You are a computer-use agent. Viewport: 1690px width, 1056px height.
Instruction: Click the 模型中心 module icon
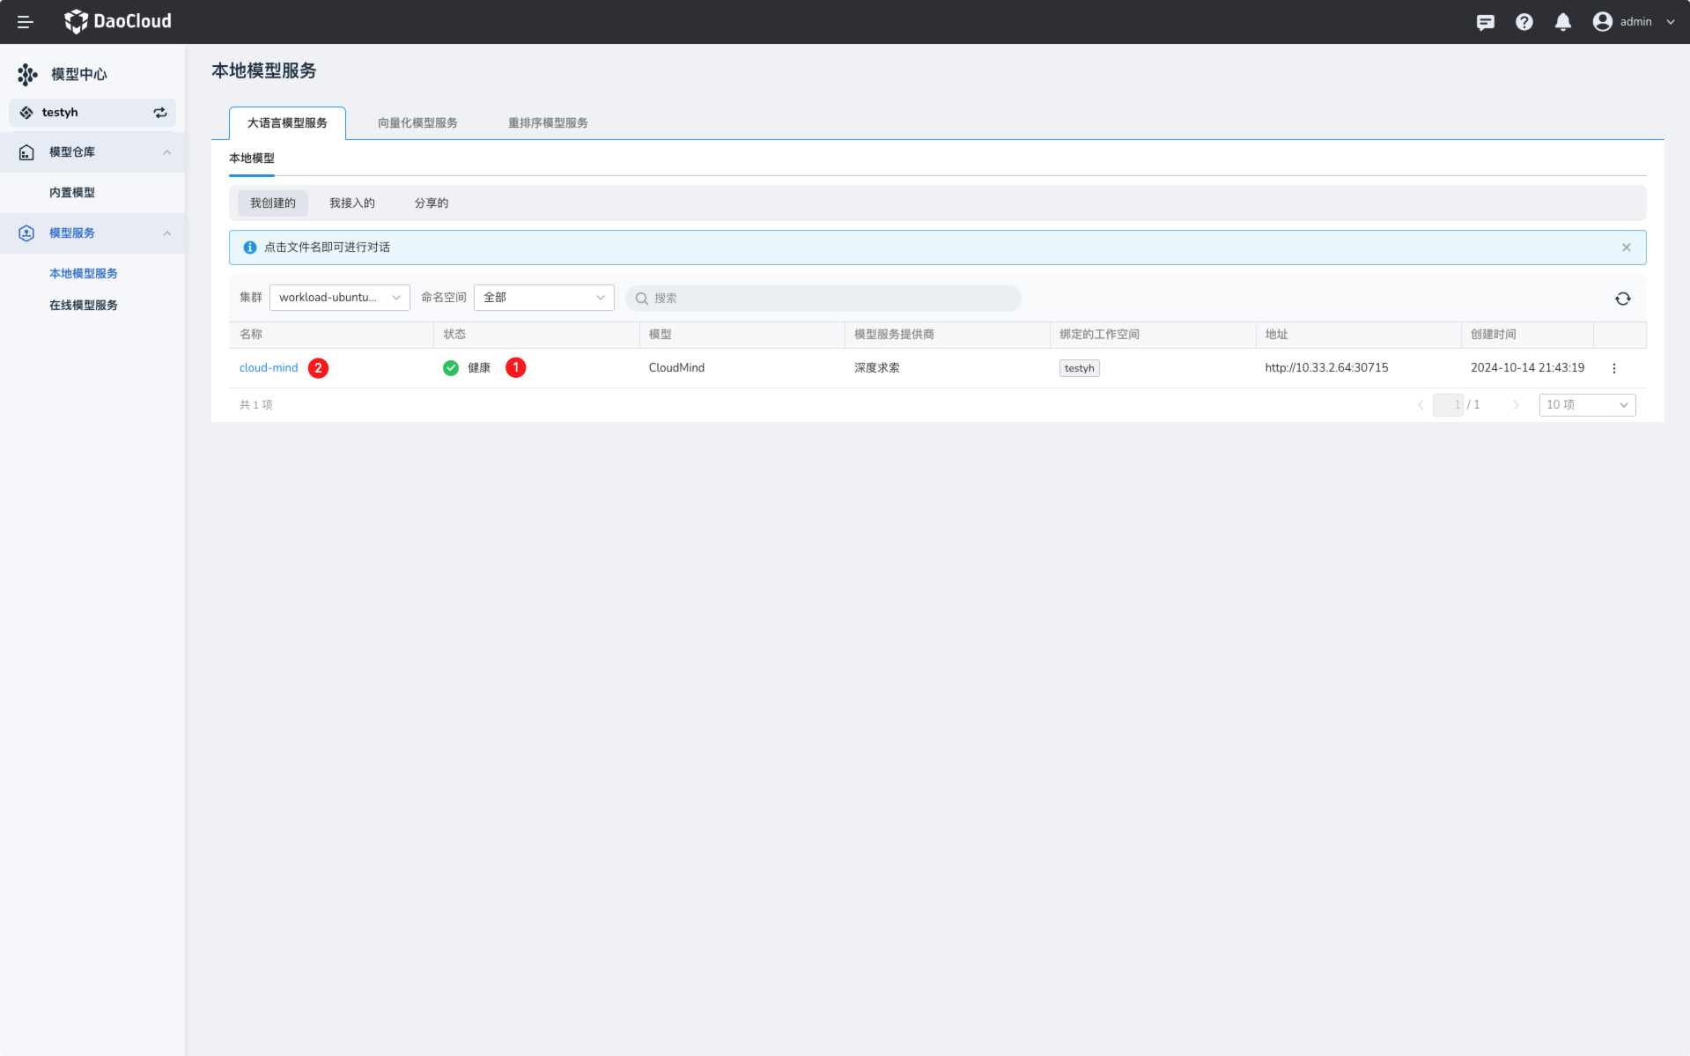pos(27,74)
